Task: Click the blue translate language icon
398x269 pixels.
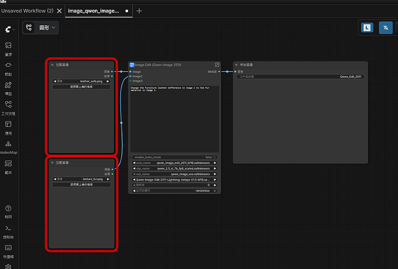Action: point(386,28)
